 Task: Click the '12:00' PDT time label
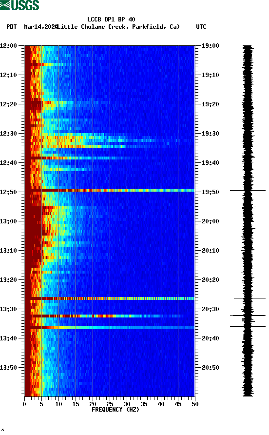click(8, 45)
